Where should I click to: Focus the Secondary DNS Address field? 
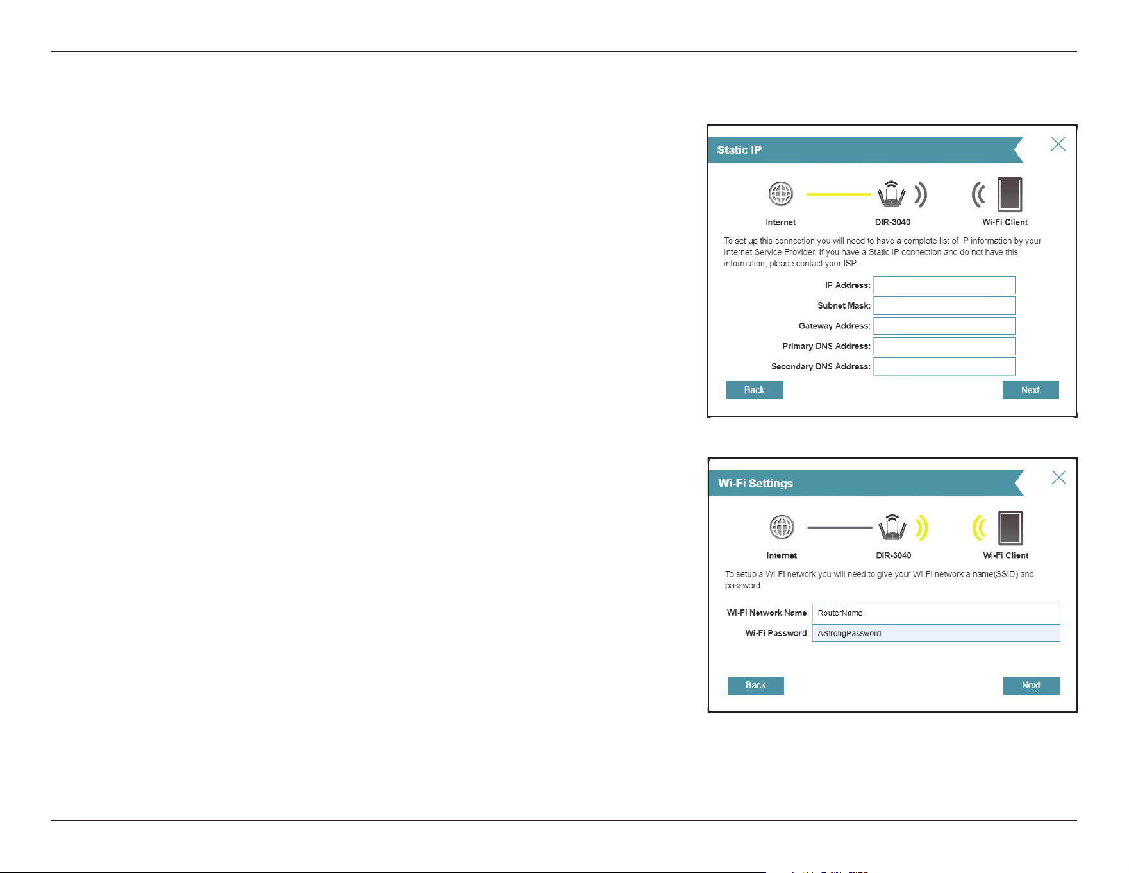point(944,366)
